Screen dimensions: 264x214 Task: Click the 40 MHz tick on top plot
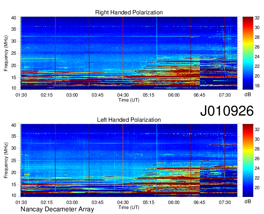[14, 18]
